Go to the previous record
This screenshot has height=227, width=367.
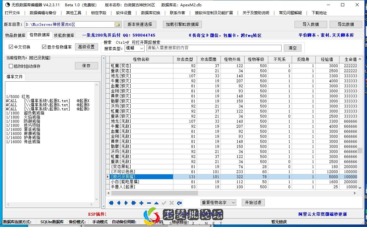click(118, 203)
